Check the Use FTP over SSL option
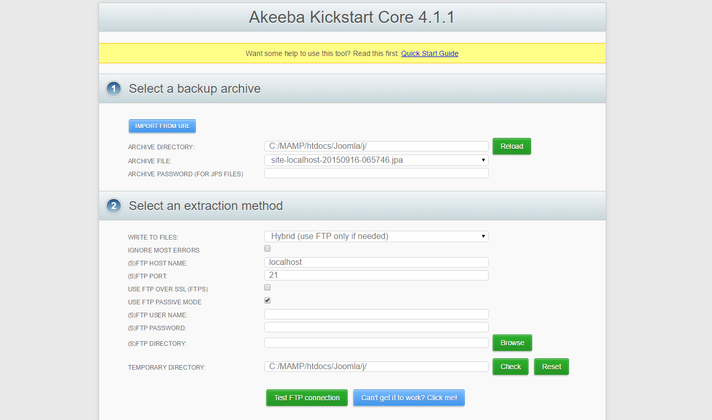Viewport: 712px width, 420px height. pos(267,287)
